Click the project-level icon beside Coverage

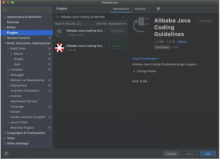coord(50,107)
